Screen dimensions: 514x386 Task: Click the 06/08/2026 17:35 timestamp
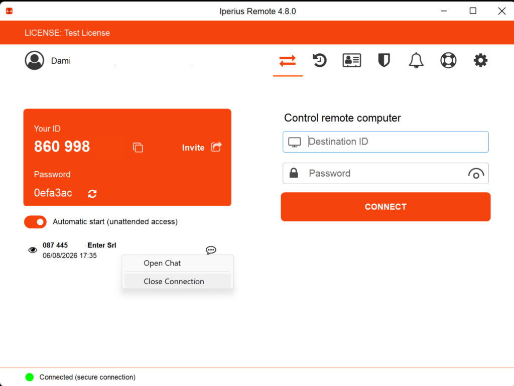(x=69, y=255)
